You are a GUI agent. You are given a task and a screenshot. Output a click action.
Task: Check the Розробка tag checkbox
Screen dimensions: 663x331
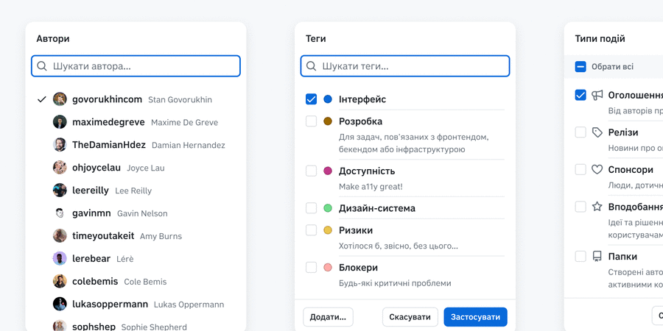pyautogui.click(x=312, y=121)
